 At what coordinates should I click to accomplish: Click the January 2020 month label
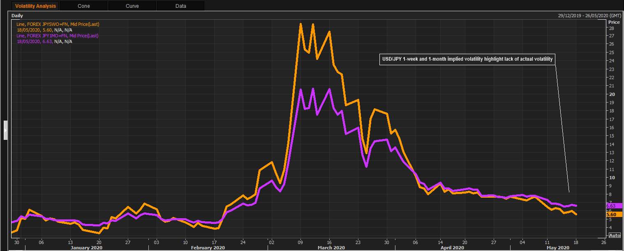(x=86, y=248)
